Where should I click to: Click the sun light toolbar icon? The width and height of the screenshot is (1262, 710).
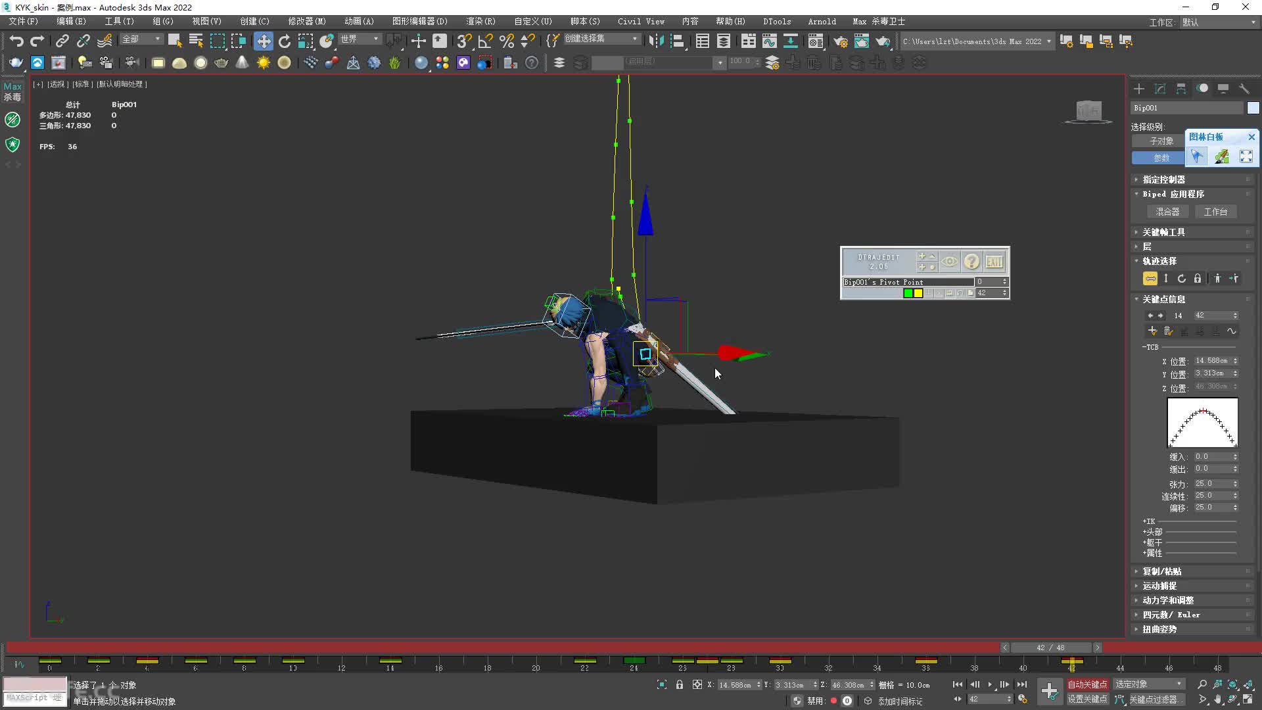point(264,62)
